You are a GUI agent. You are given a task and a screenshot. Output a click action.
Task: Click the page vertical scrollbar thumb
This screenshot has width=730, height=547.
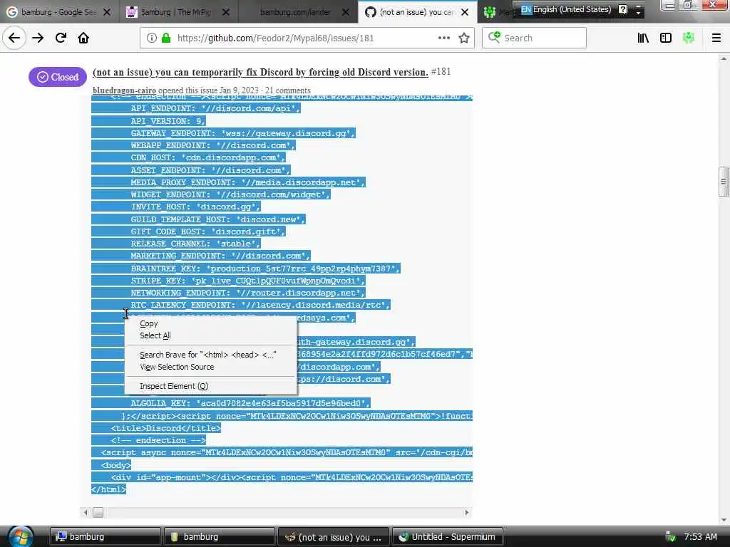tap(724, 182)
